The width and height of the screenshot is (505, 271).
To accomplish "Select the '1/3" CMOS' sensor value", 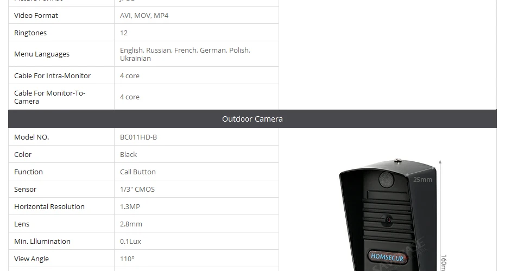I will (x=137, y=190).
